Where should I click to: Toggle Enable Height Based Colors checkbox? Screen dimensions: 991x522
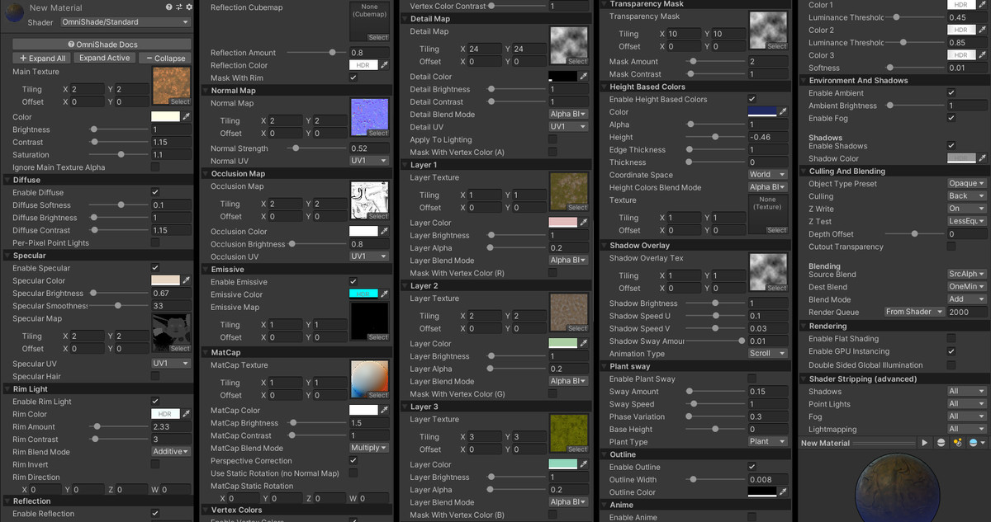[x=752, y=99]
